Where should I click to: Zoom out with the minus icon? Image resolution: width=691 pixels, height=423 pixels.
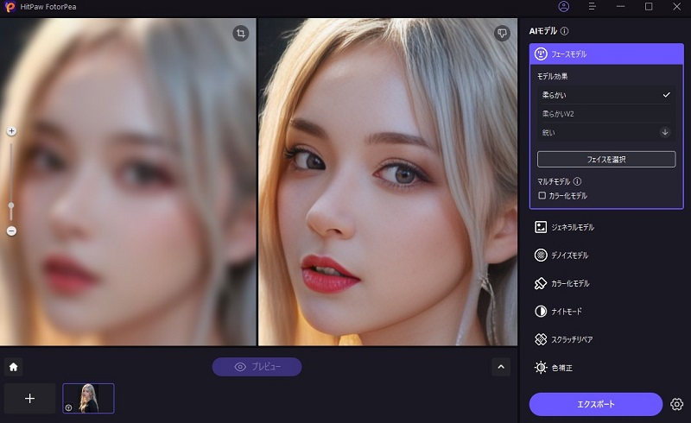click(x=11, y=230)
